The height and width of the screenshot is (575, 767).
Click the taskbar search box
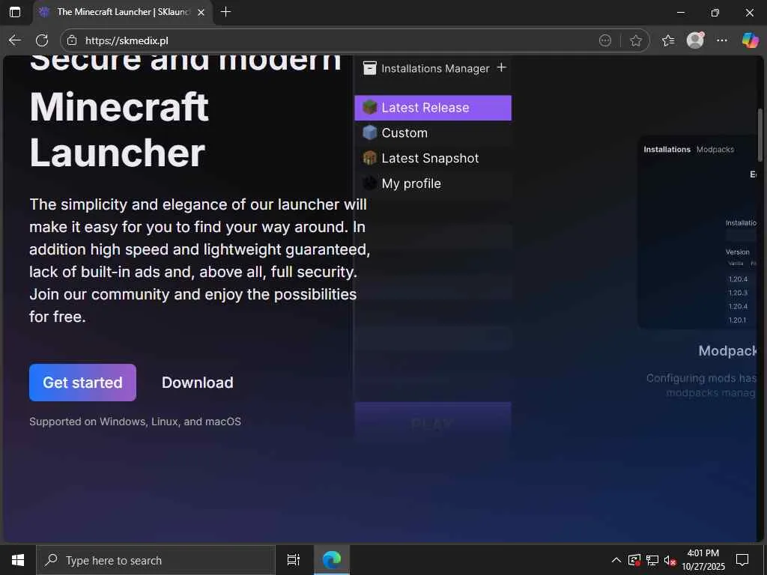156,560
